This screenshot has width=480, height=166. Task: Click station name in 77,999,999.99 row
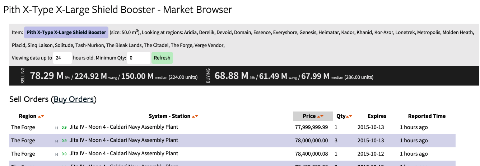pos(124,127)
